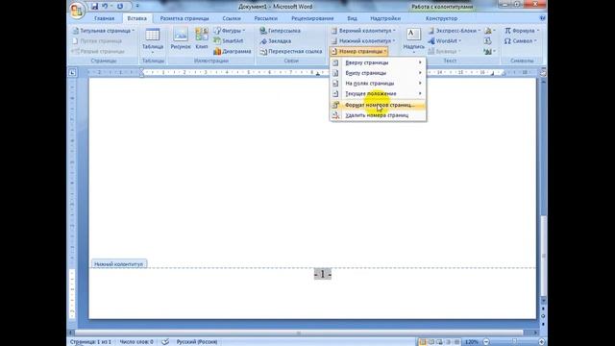Switch to the Главная tab
Screen dimensions: 615x346
pyautogui.click(x=105, y=18)
